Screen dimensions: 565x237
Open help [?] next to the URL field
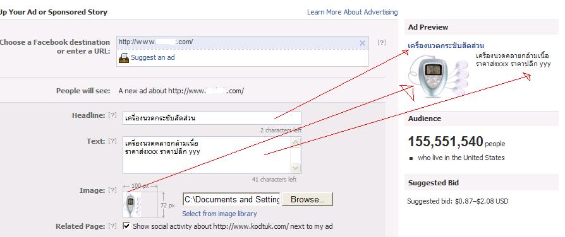(382, 42)
